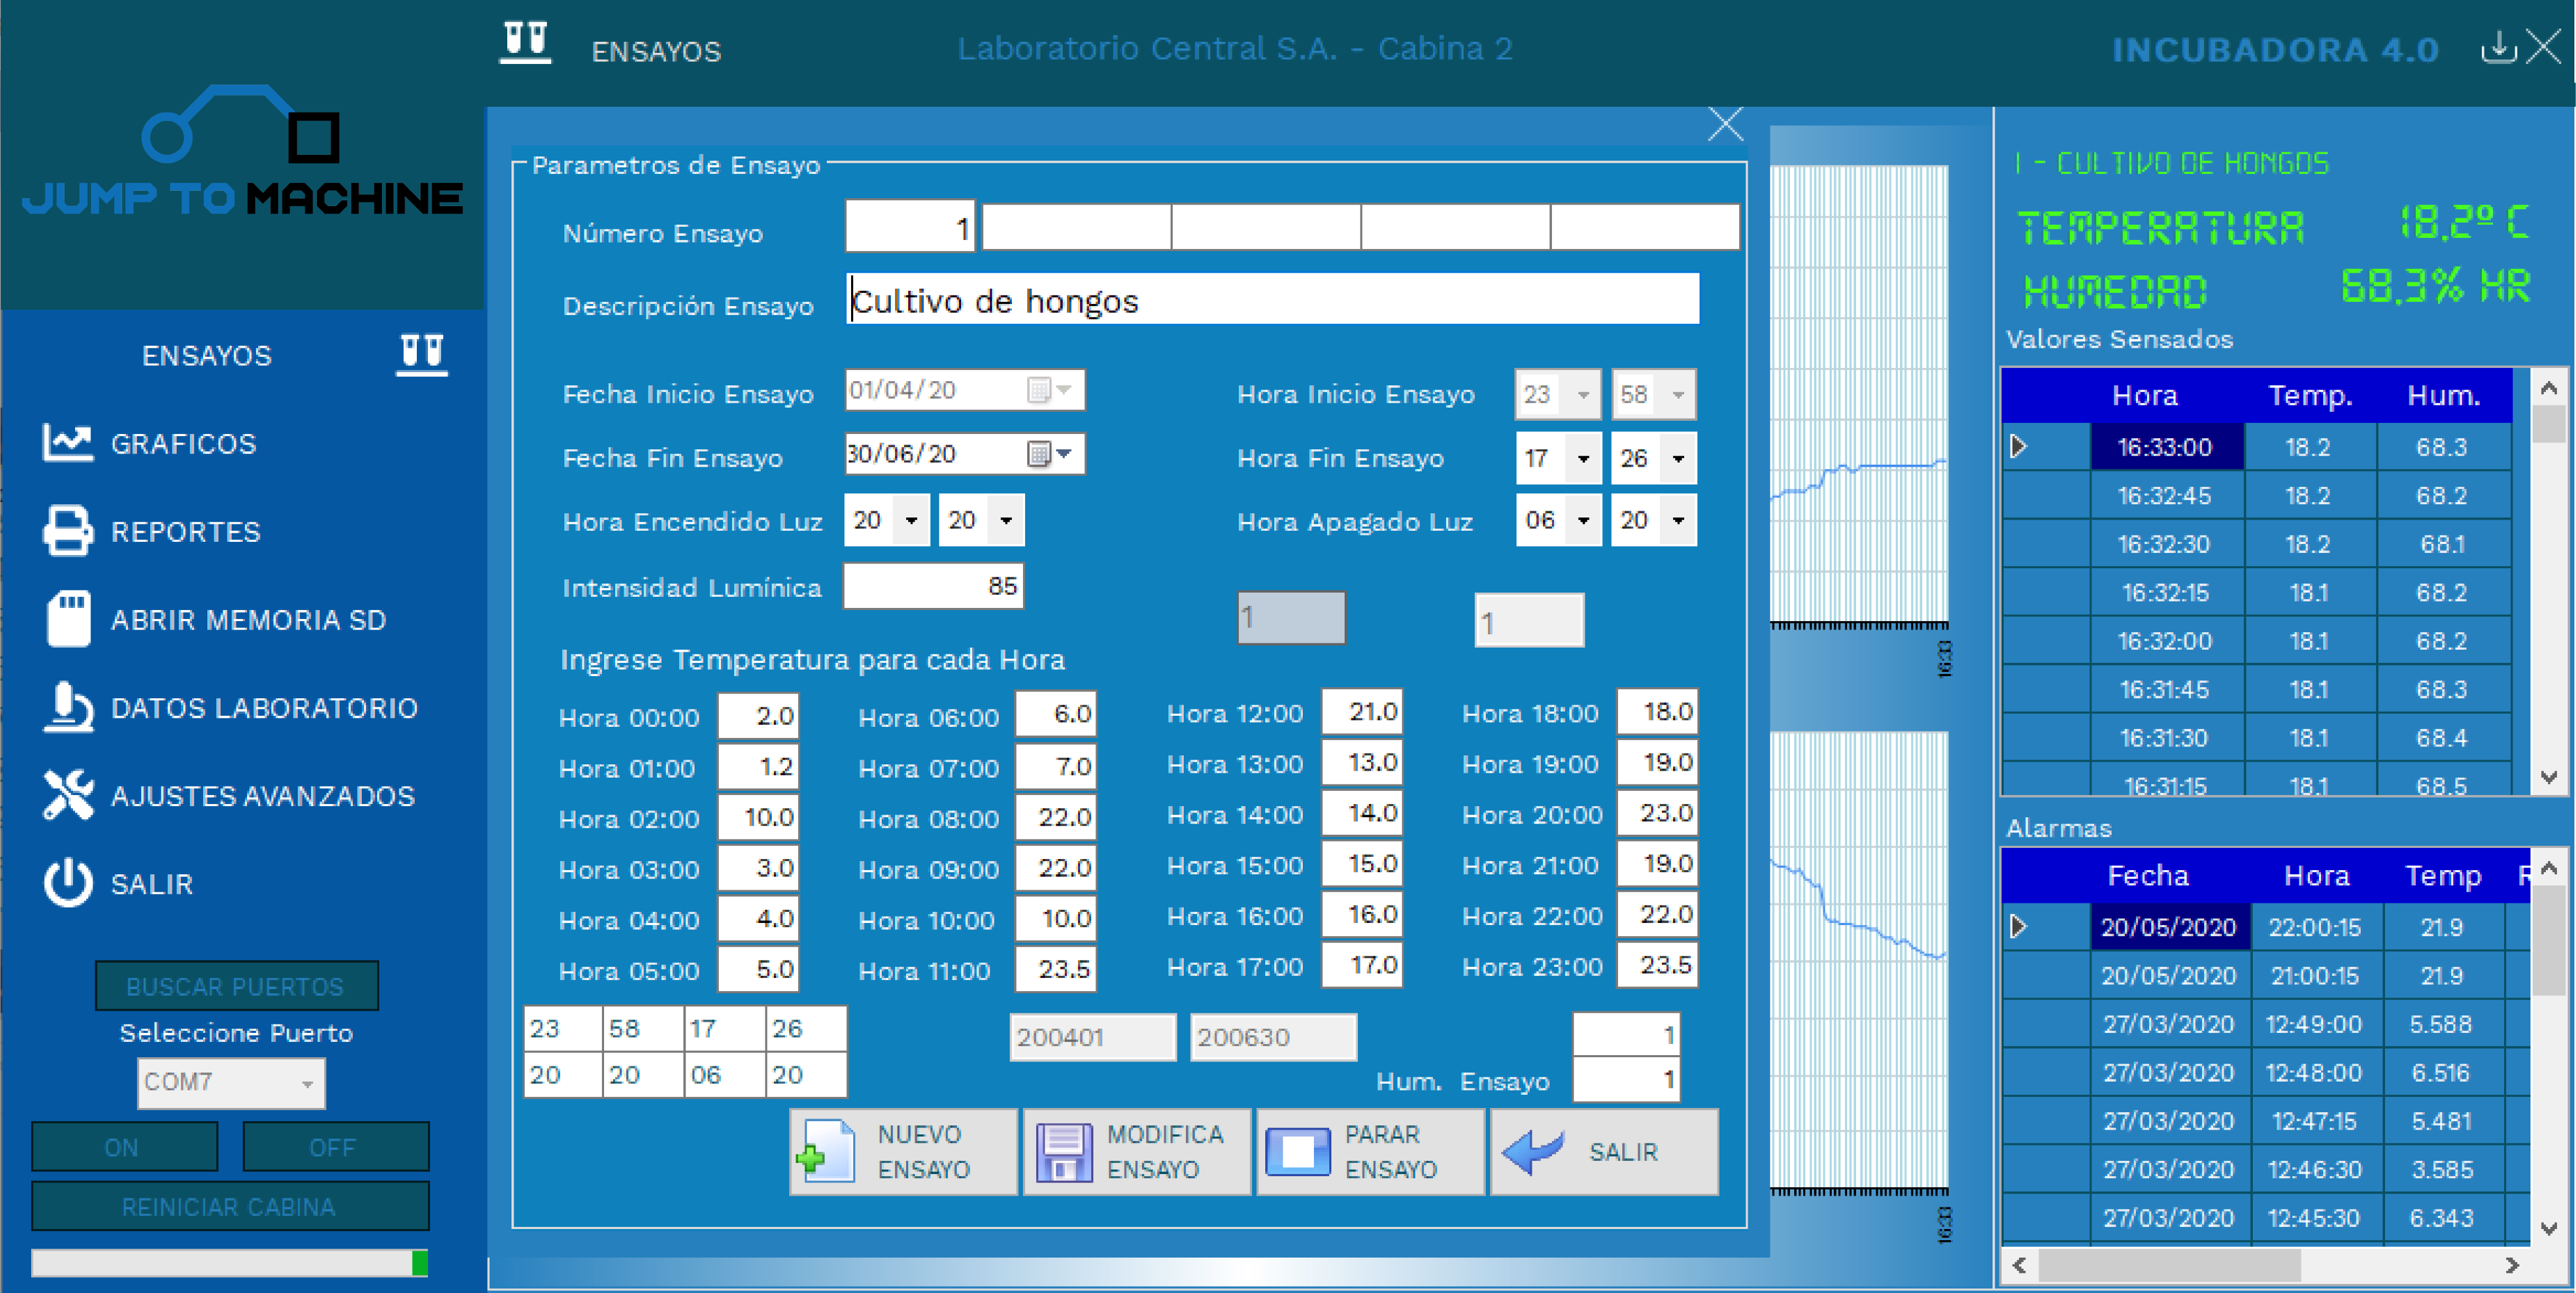The width and height of the screenshot is (2576, 1293).
Task: Turn the cabin ON
Action: 124,1147
